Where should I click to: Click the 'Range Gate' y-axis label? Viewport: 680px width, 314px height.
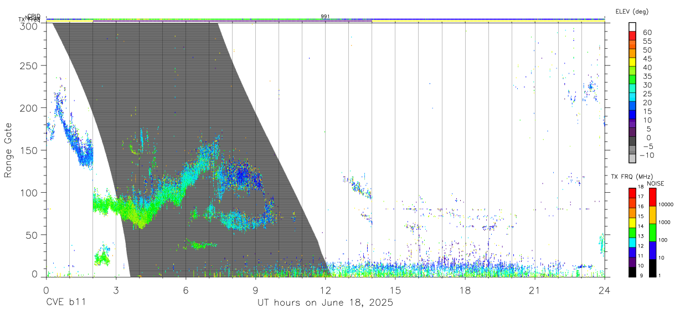pyautogui.click(x=8, y=150)
